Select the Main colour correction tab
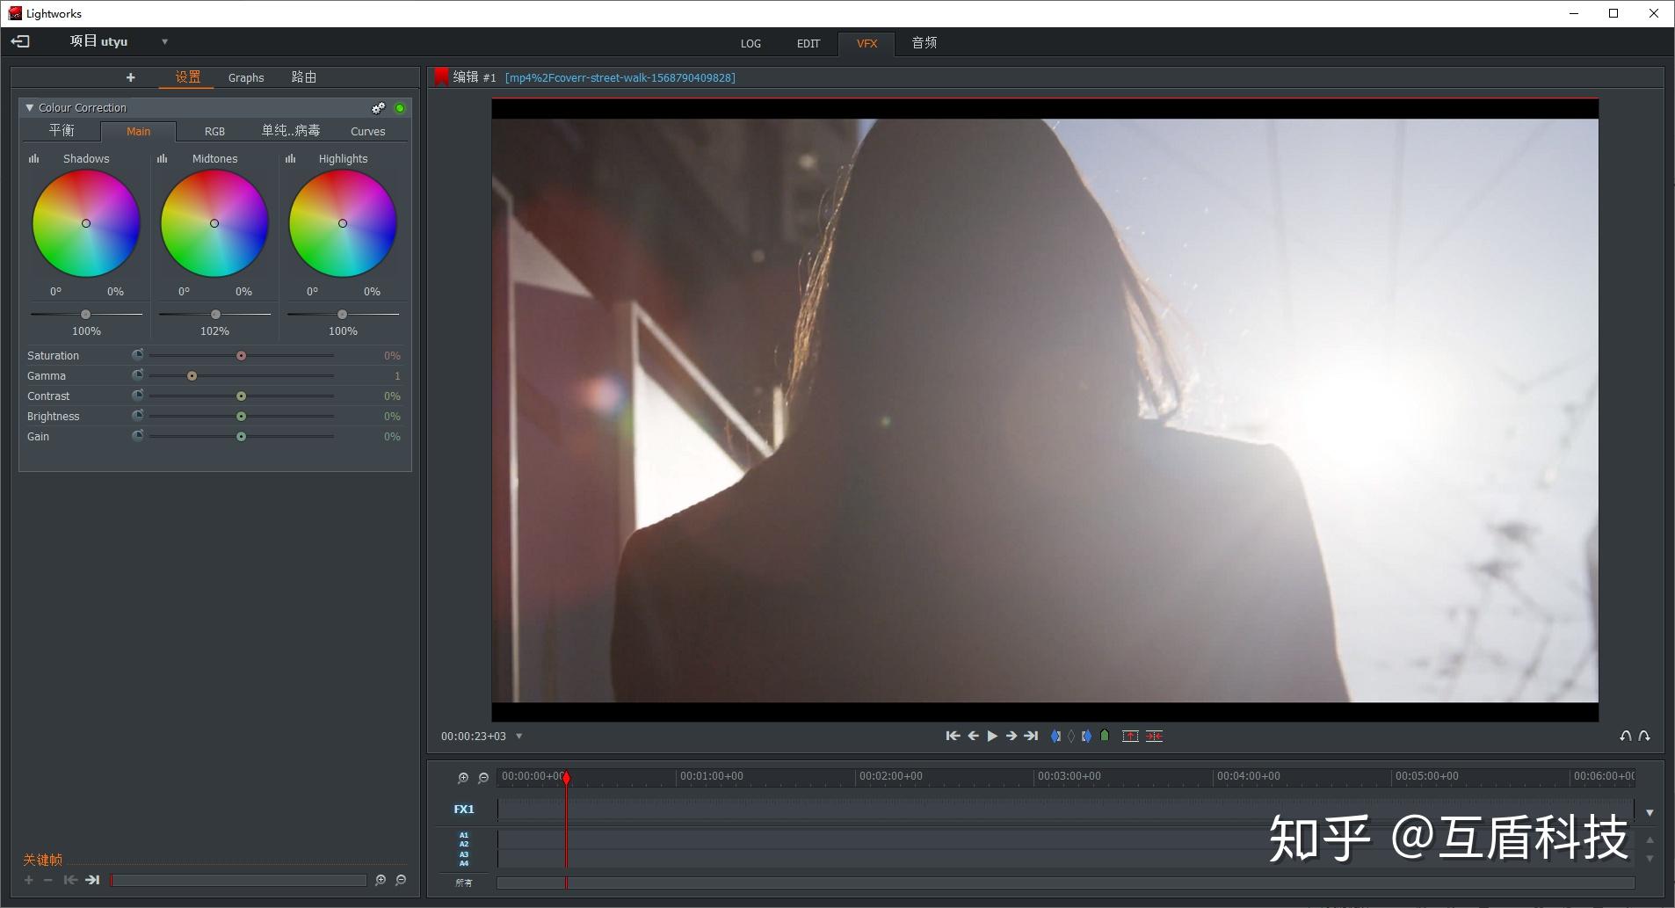 (138, 131)
